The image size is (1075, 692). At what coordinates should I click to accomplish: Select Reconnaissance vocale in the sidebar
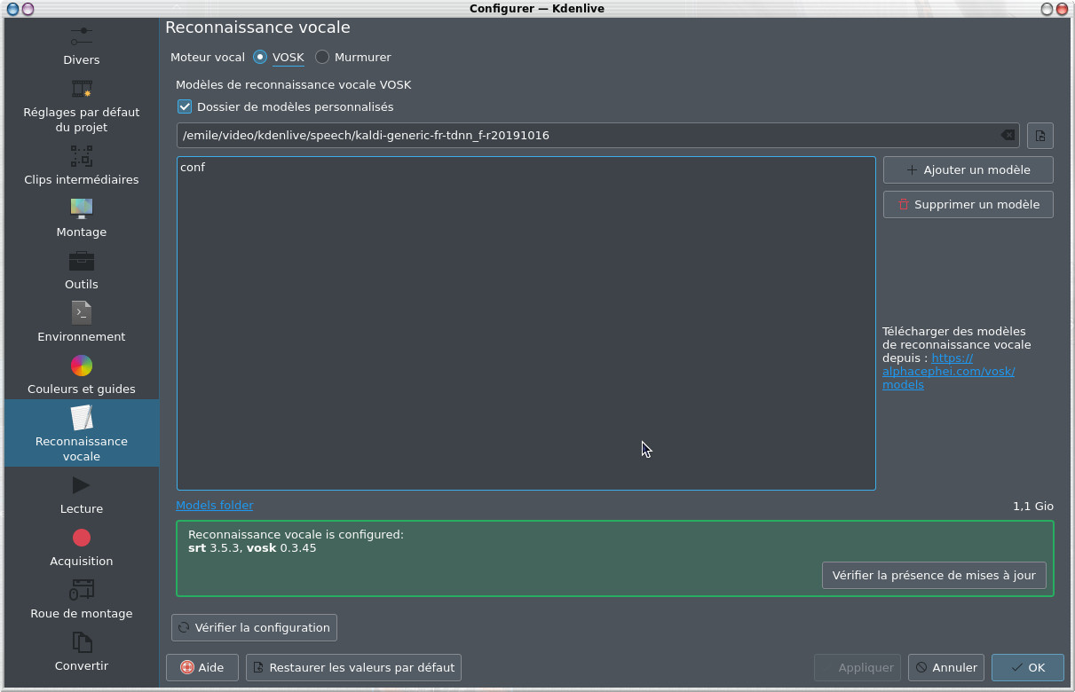click(82, 433)
